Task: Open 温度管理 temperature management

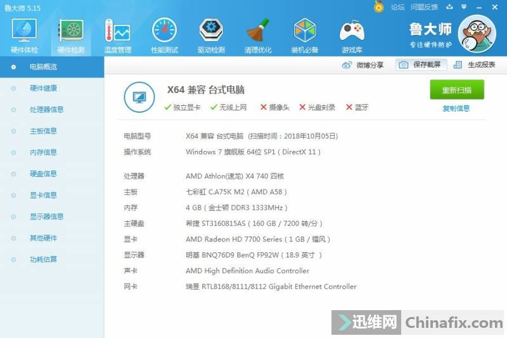Action: [x=118, y=36]
